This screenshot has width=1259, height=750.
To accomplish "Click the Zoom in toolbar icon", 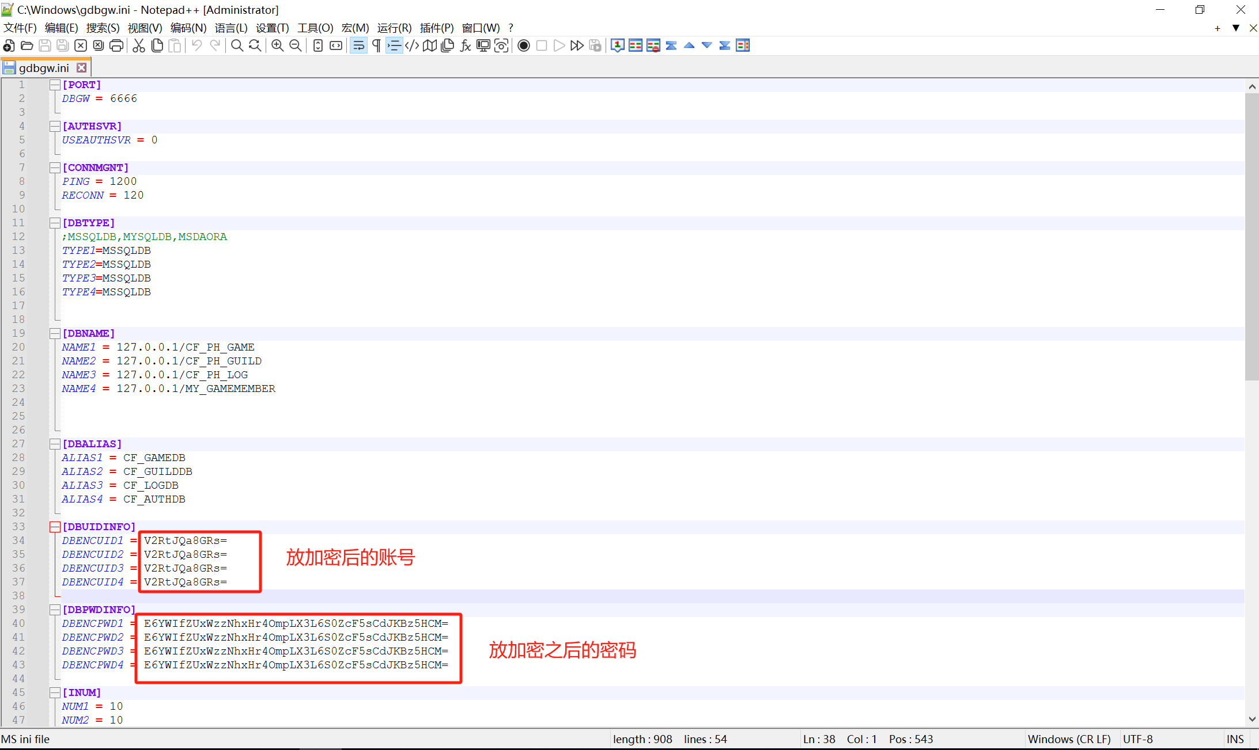I will pos(277,46).
